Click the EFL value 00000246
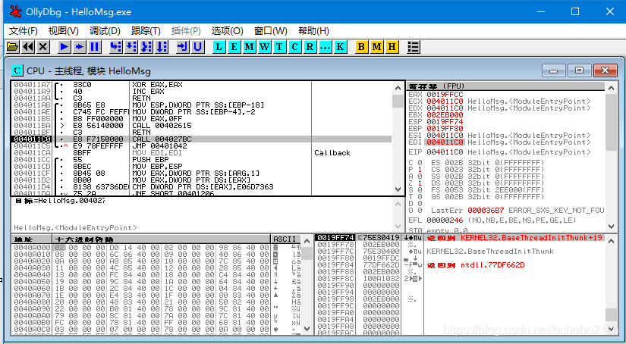 (445, 220)
